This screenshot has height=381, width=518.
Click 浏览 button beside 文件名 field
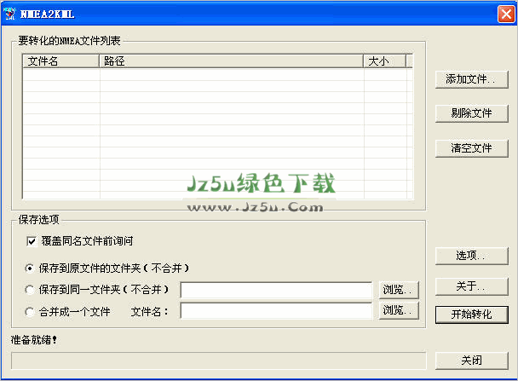click(399, 310)
